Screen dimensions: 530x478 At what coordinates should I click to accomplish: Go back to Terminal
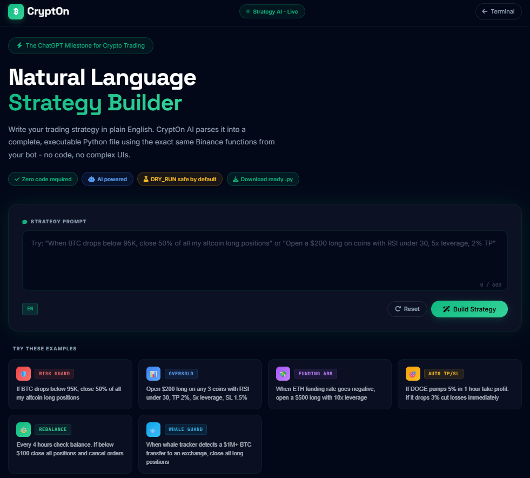(498, 11)
